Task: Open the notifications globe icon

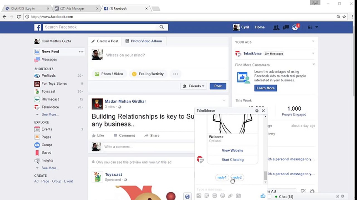Action: pyautogui.click(x=295, y=27)
